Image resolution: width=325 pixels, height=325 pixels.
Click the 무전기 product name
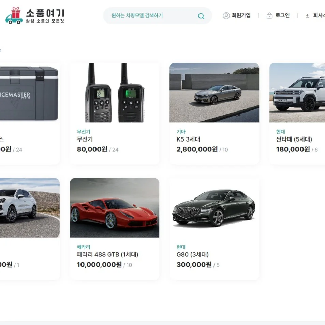[x=85, y=139]
